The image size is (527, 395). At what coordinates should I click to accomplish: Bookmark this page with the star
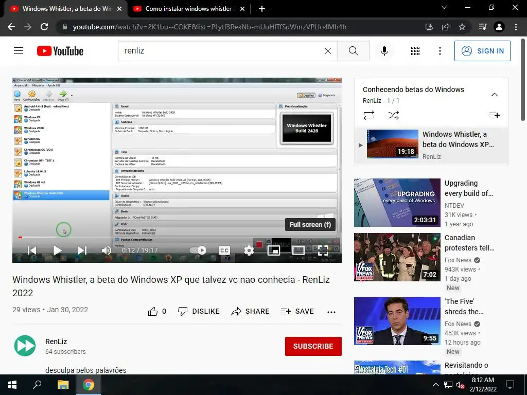click(x=462, y=27)
